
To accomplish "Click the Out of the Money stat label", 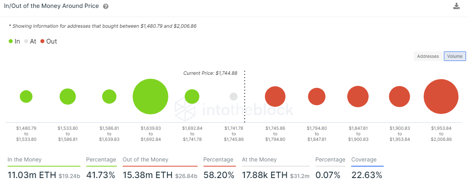I will click(145, 160).
